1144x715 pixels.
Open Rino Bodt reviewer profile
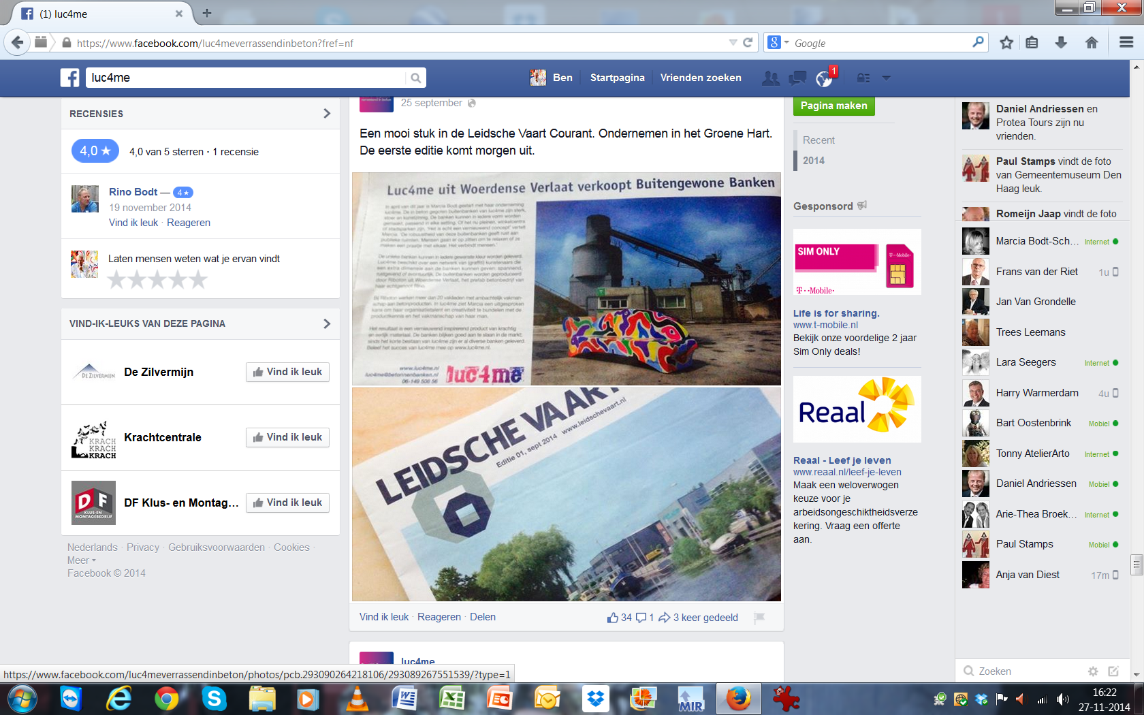click(x=133, y=192)
